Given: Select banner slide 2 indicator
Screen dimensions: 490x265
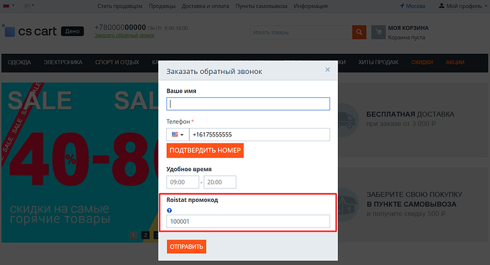Looking at the screenshot, I should click(x=146, y=235).
